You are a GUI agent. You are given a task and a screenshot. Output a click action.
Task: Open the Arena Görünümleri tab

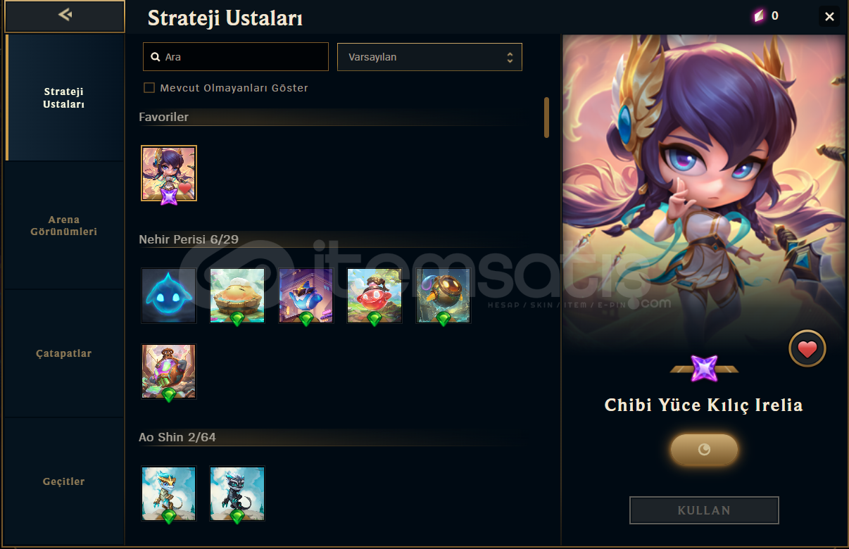63,226
